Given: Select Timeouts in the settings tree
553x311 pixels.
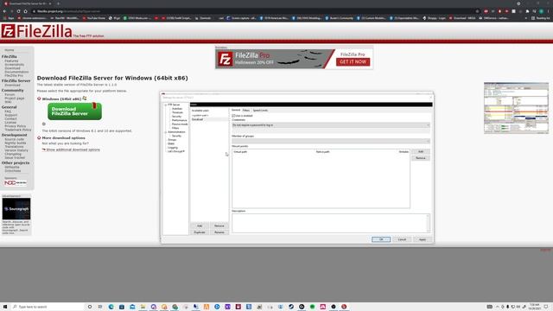Looking at the screenshot, I should 177,112.
